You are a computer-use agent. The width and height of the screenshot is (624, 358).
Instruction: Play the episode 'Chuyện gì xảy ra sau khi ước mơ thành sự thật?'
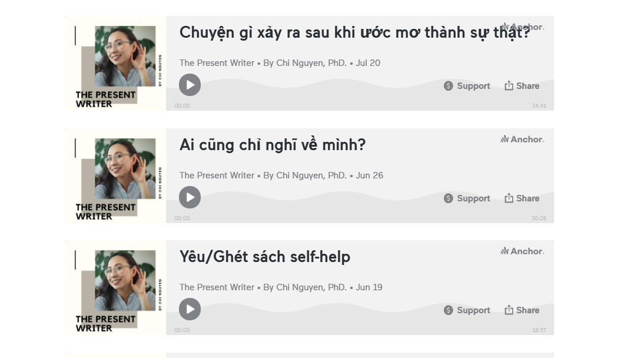point(190,85)
